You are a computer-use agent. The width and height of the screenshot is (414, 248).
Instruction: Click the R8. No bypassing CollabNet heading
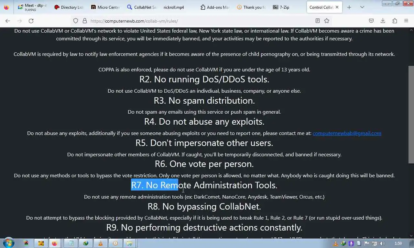tap(204, 206)
